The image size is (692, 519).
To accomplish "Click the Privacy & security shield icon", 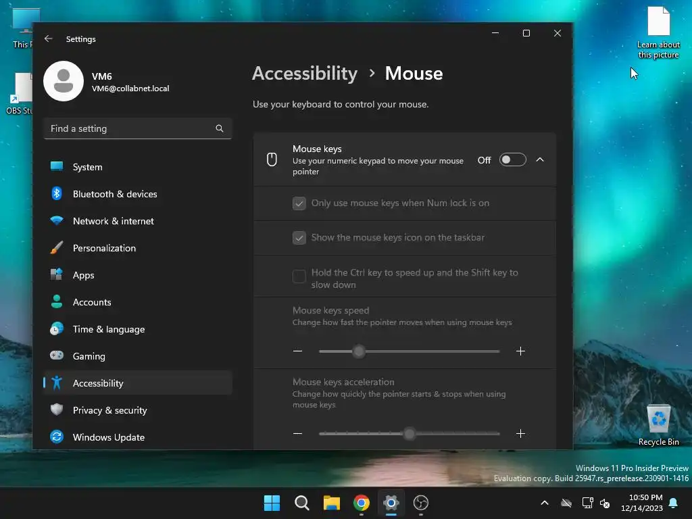I will coord(57,410).
